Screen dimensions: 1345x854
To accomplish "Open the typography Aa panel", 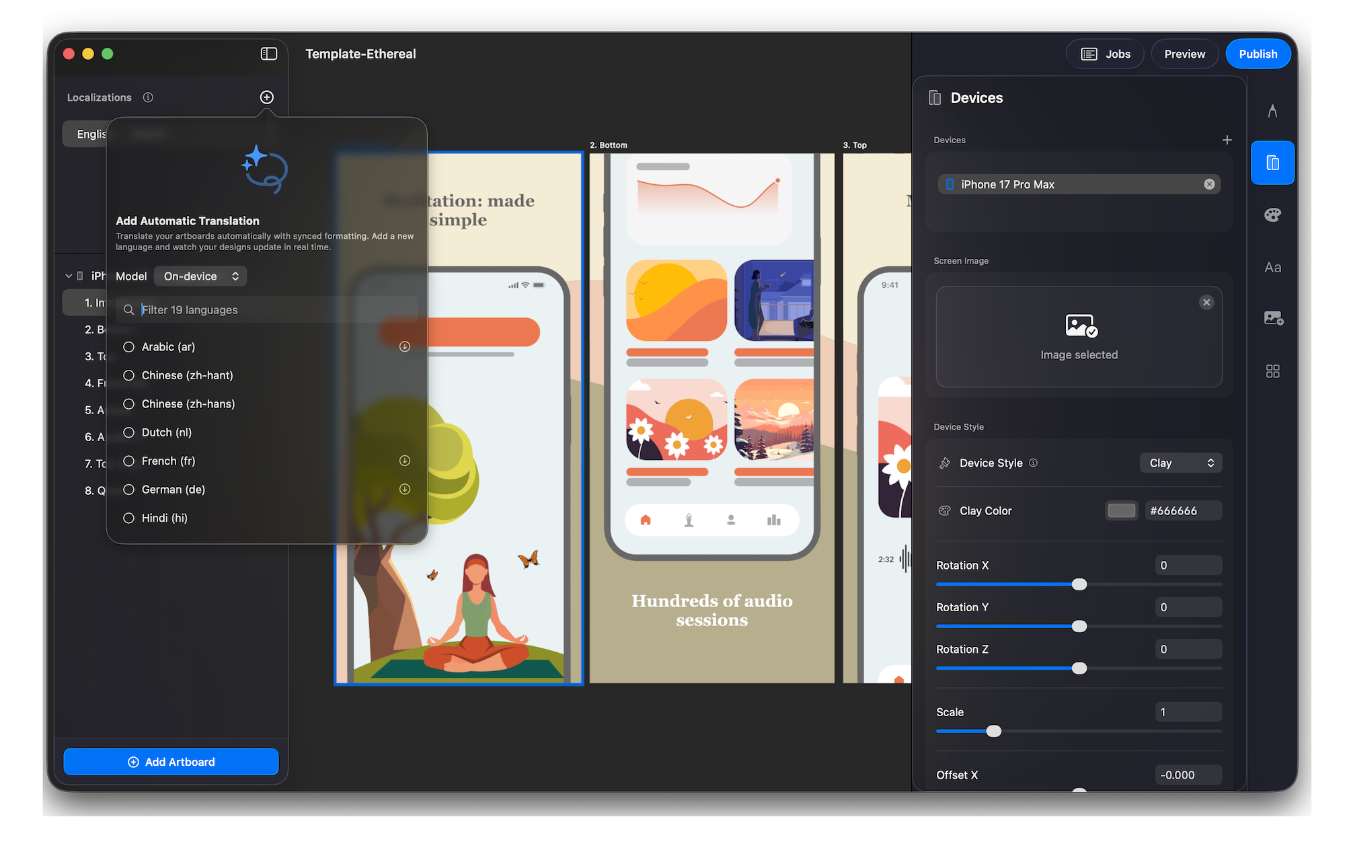I will (x=1272, y=268).
